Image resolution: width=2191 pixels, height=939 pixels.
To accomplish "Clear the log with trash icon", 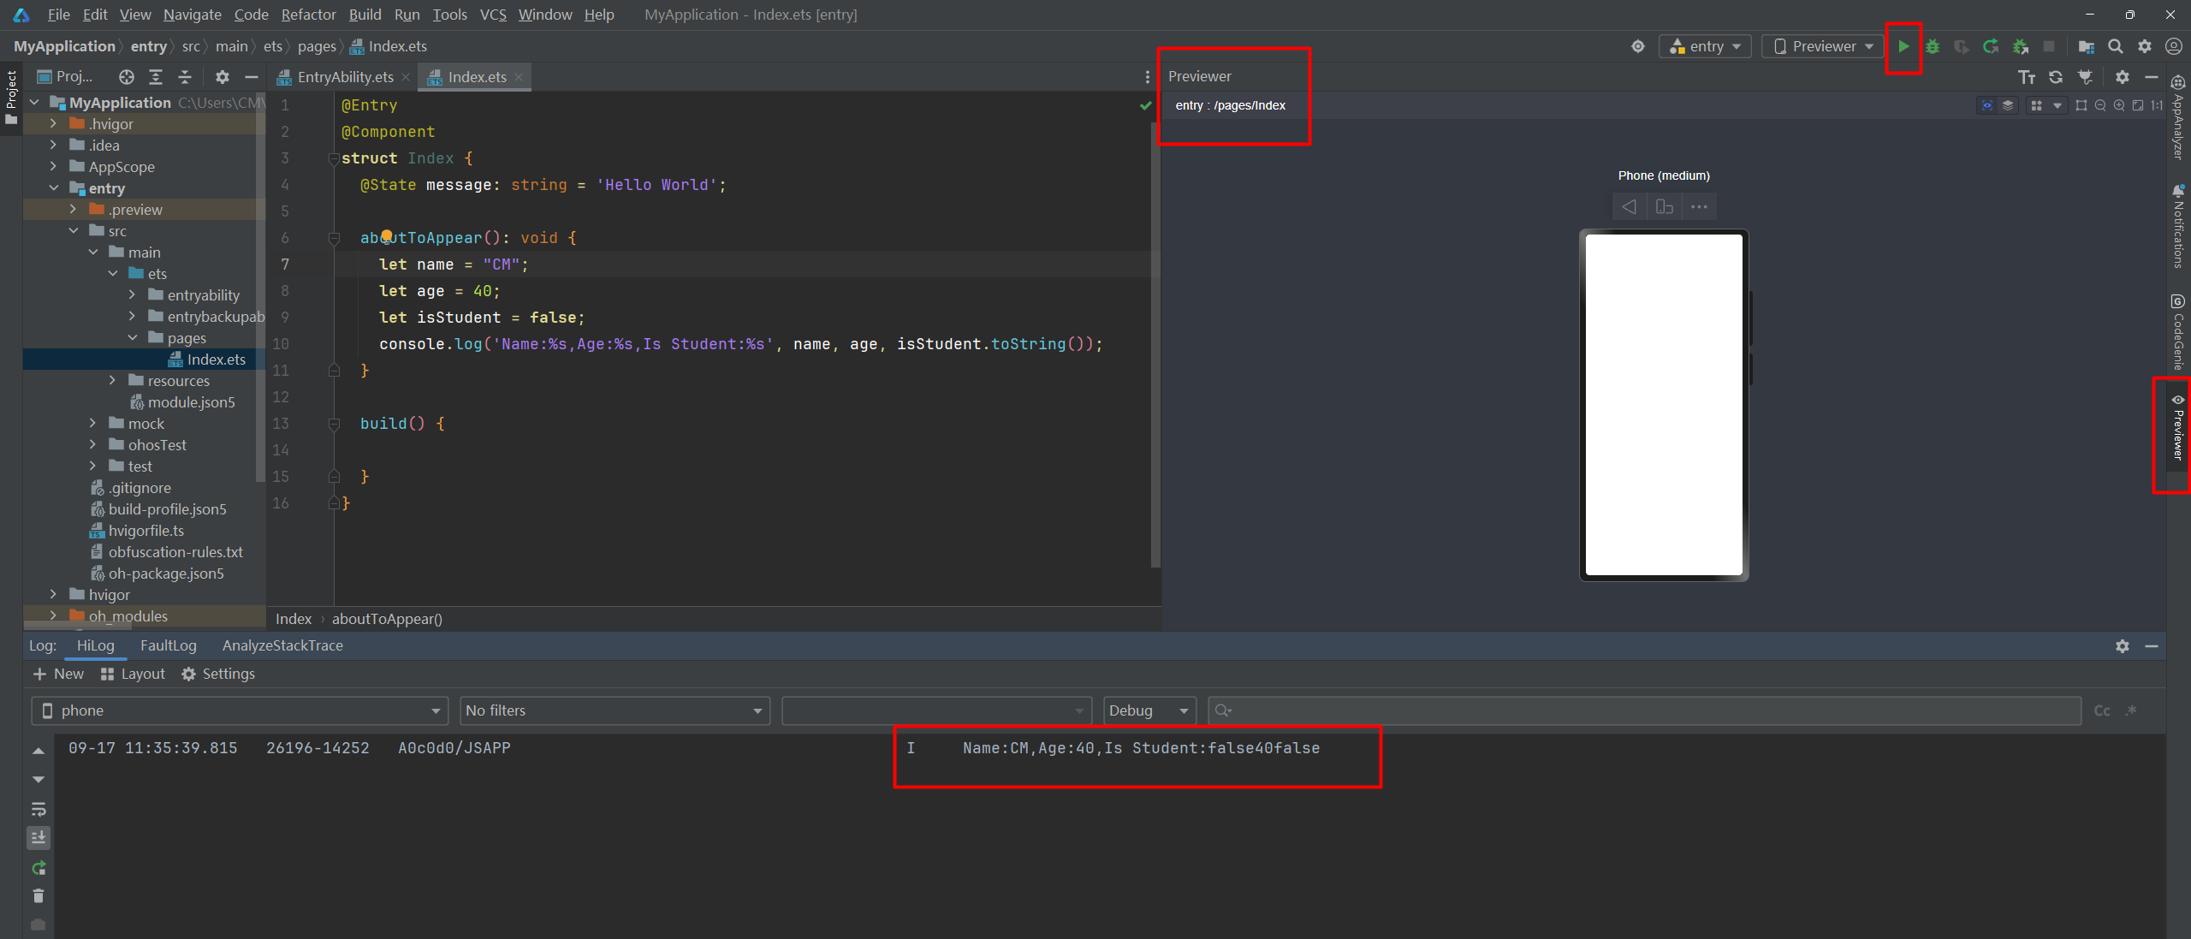I will pyautogui.click(x=39, y=896).
